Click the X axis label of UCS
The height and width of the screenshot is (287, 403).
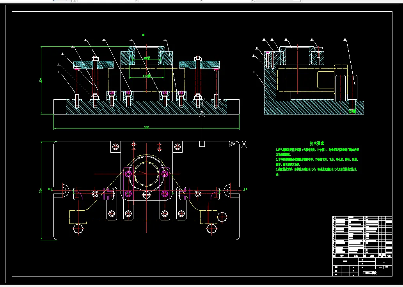pos(244,144)
